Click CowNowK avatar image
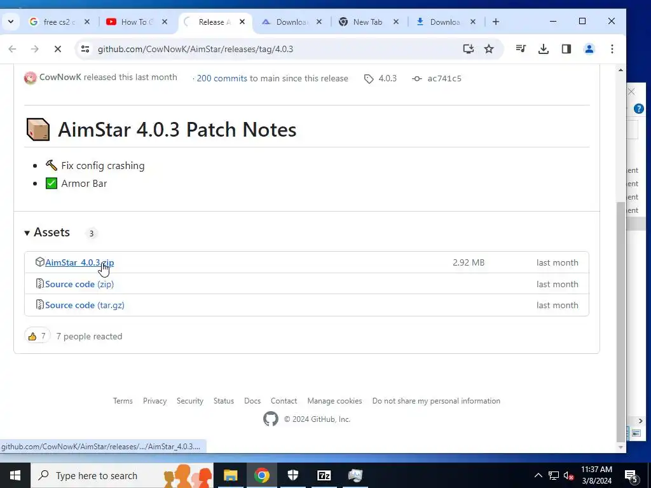The image size is (651, 488). [x=31, y=78]
